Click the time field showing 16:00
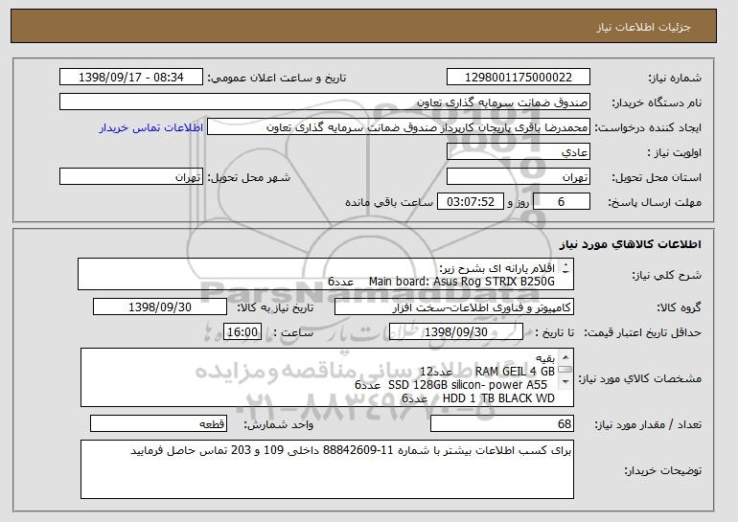 (242, 332)
